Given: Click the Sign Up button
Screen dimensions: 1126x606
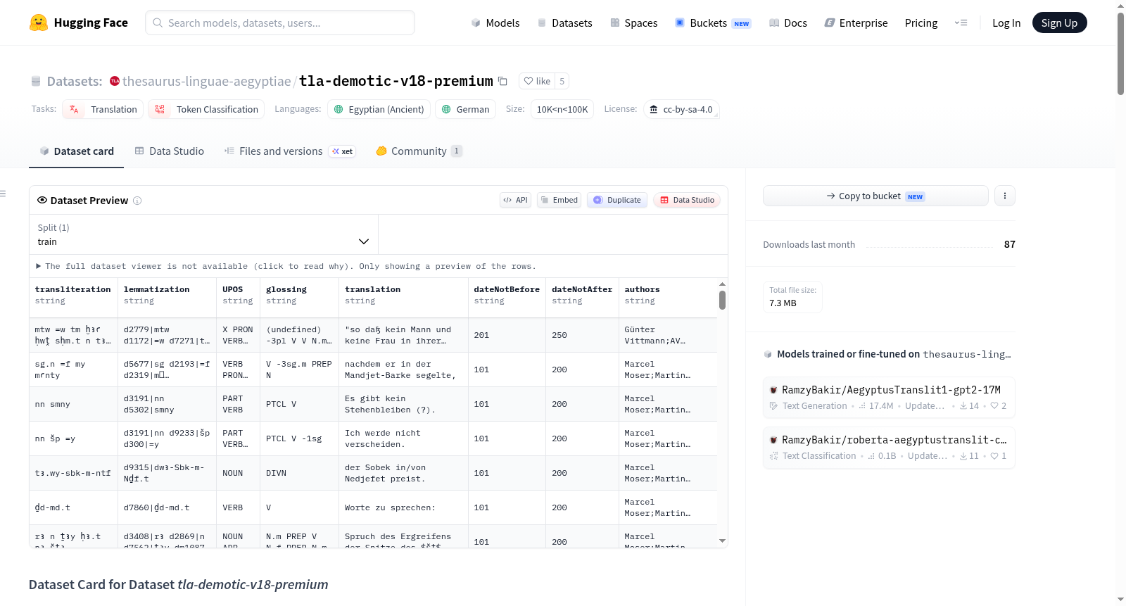Looking at the screenshot, I should pos(1059,23).
